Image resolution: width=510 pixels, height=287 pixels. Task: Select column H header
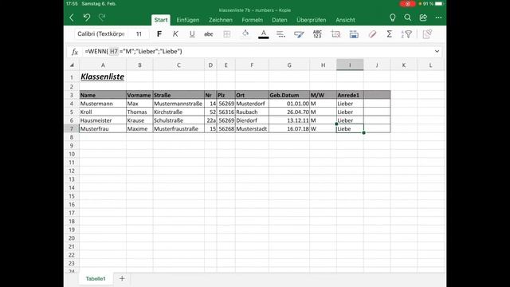click(323, 65)
